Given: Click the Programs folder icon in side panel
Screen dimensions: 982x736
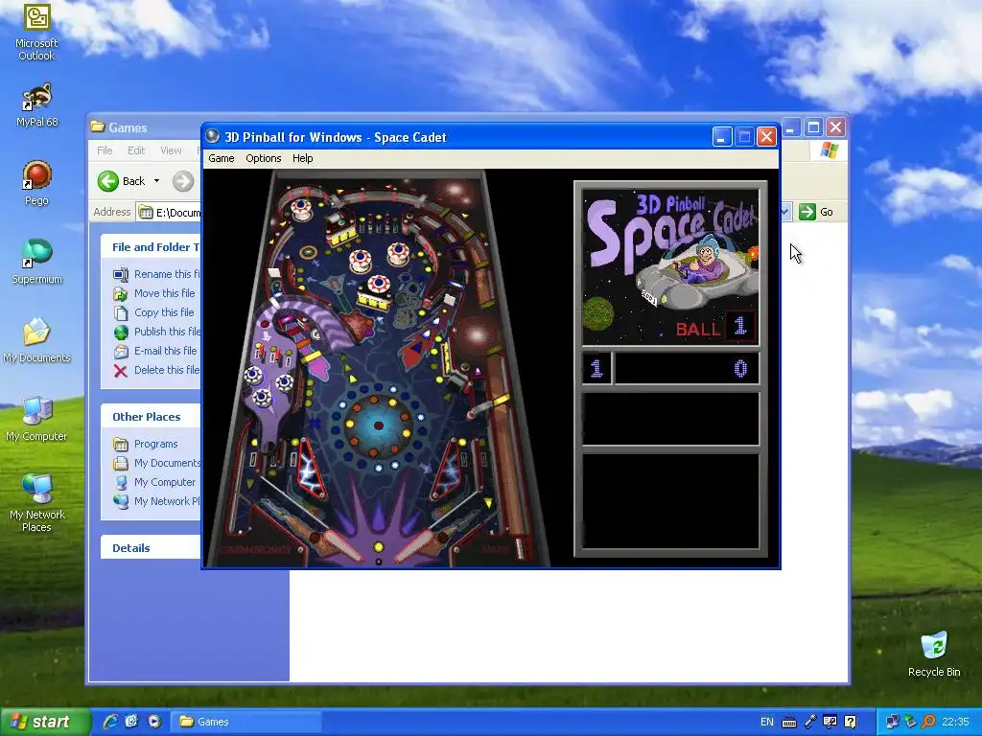Looking at the screenshot, I should [121, 445].
